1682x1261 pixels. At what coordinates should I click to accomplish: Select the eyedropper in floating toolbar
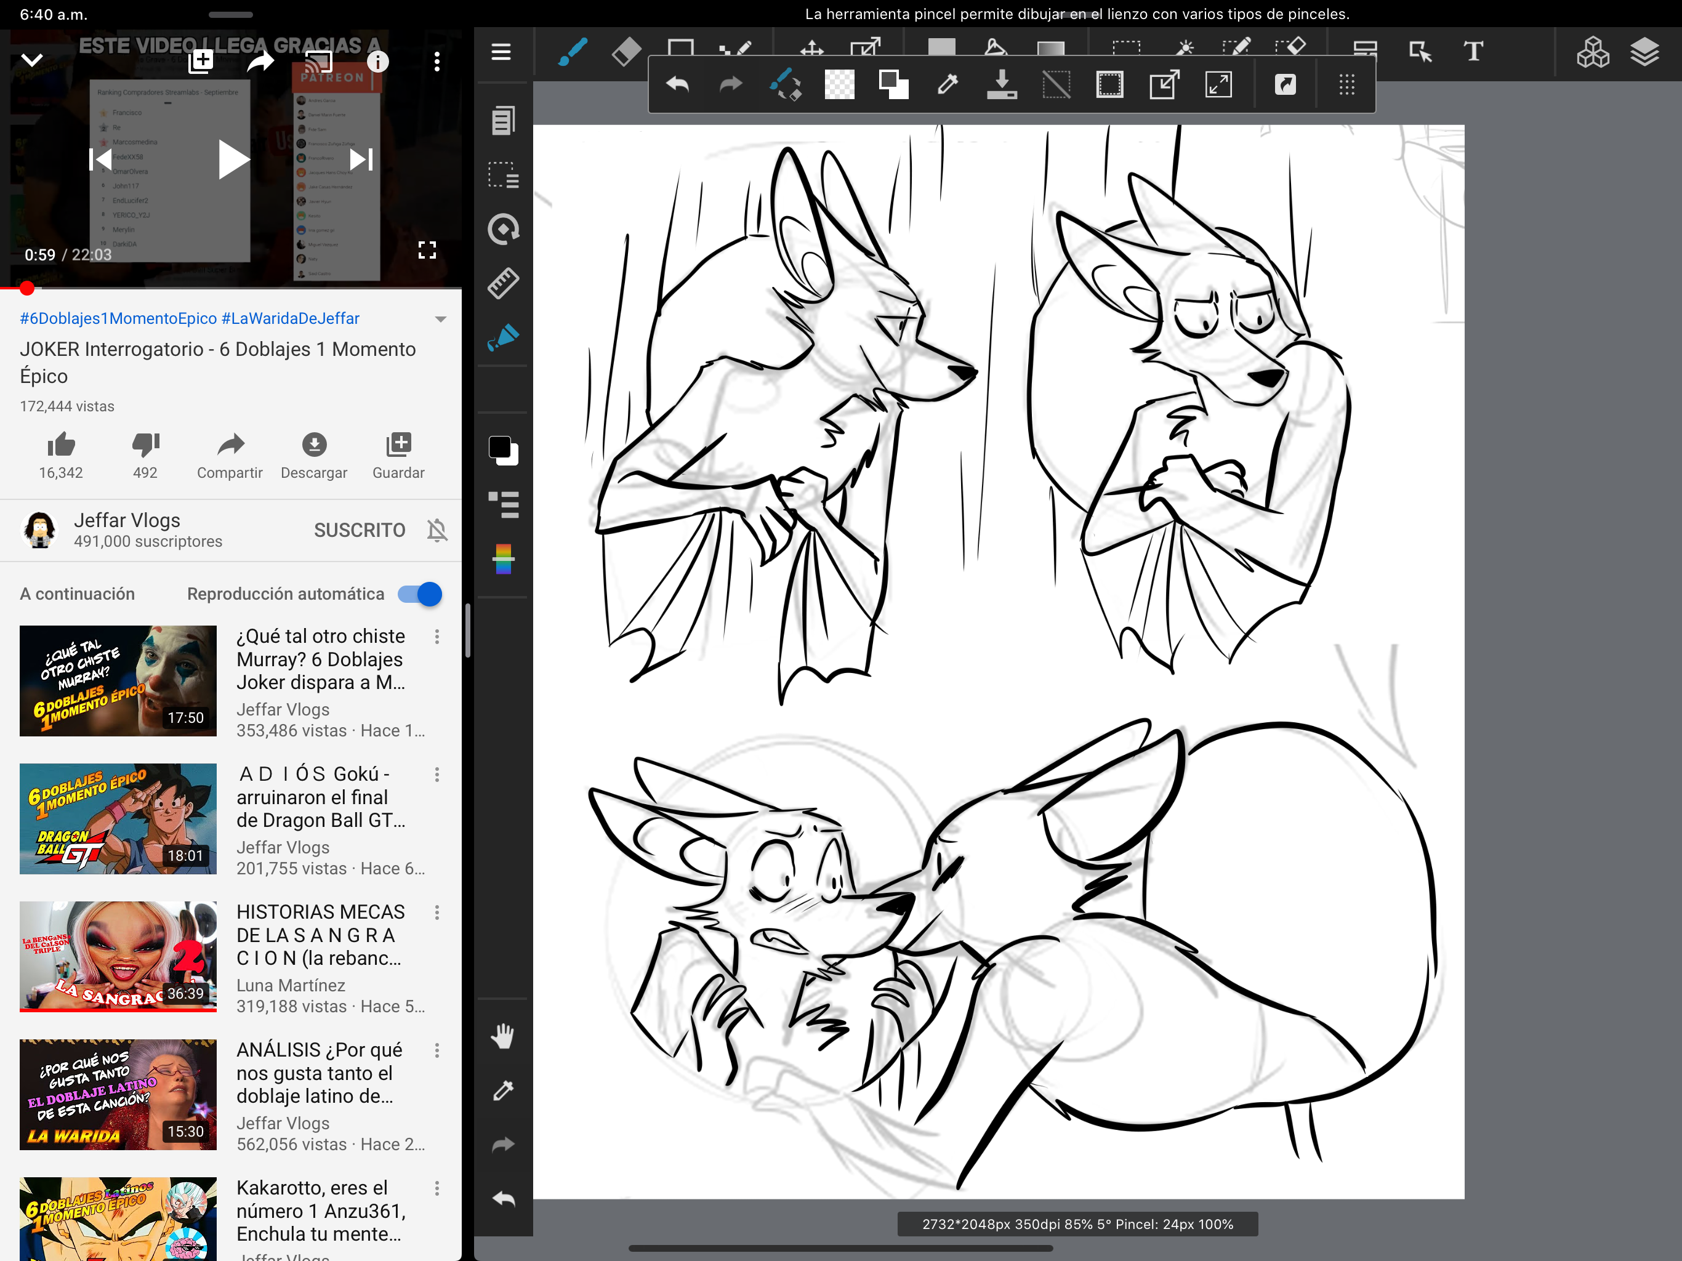click(948, 84)
